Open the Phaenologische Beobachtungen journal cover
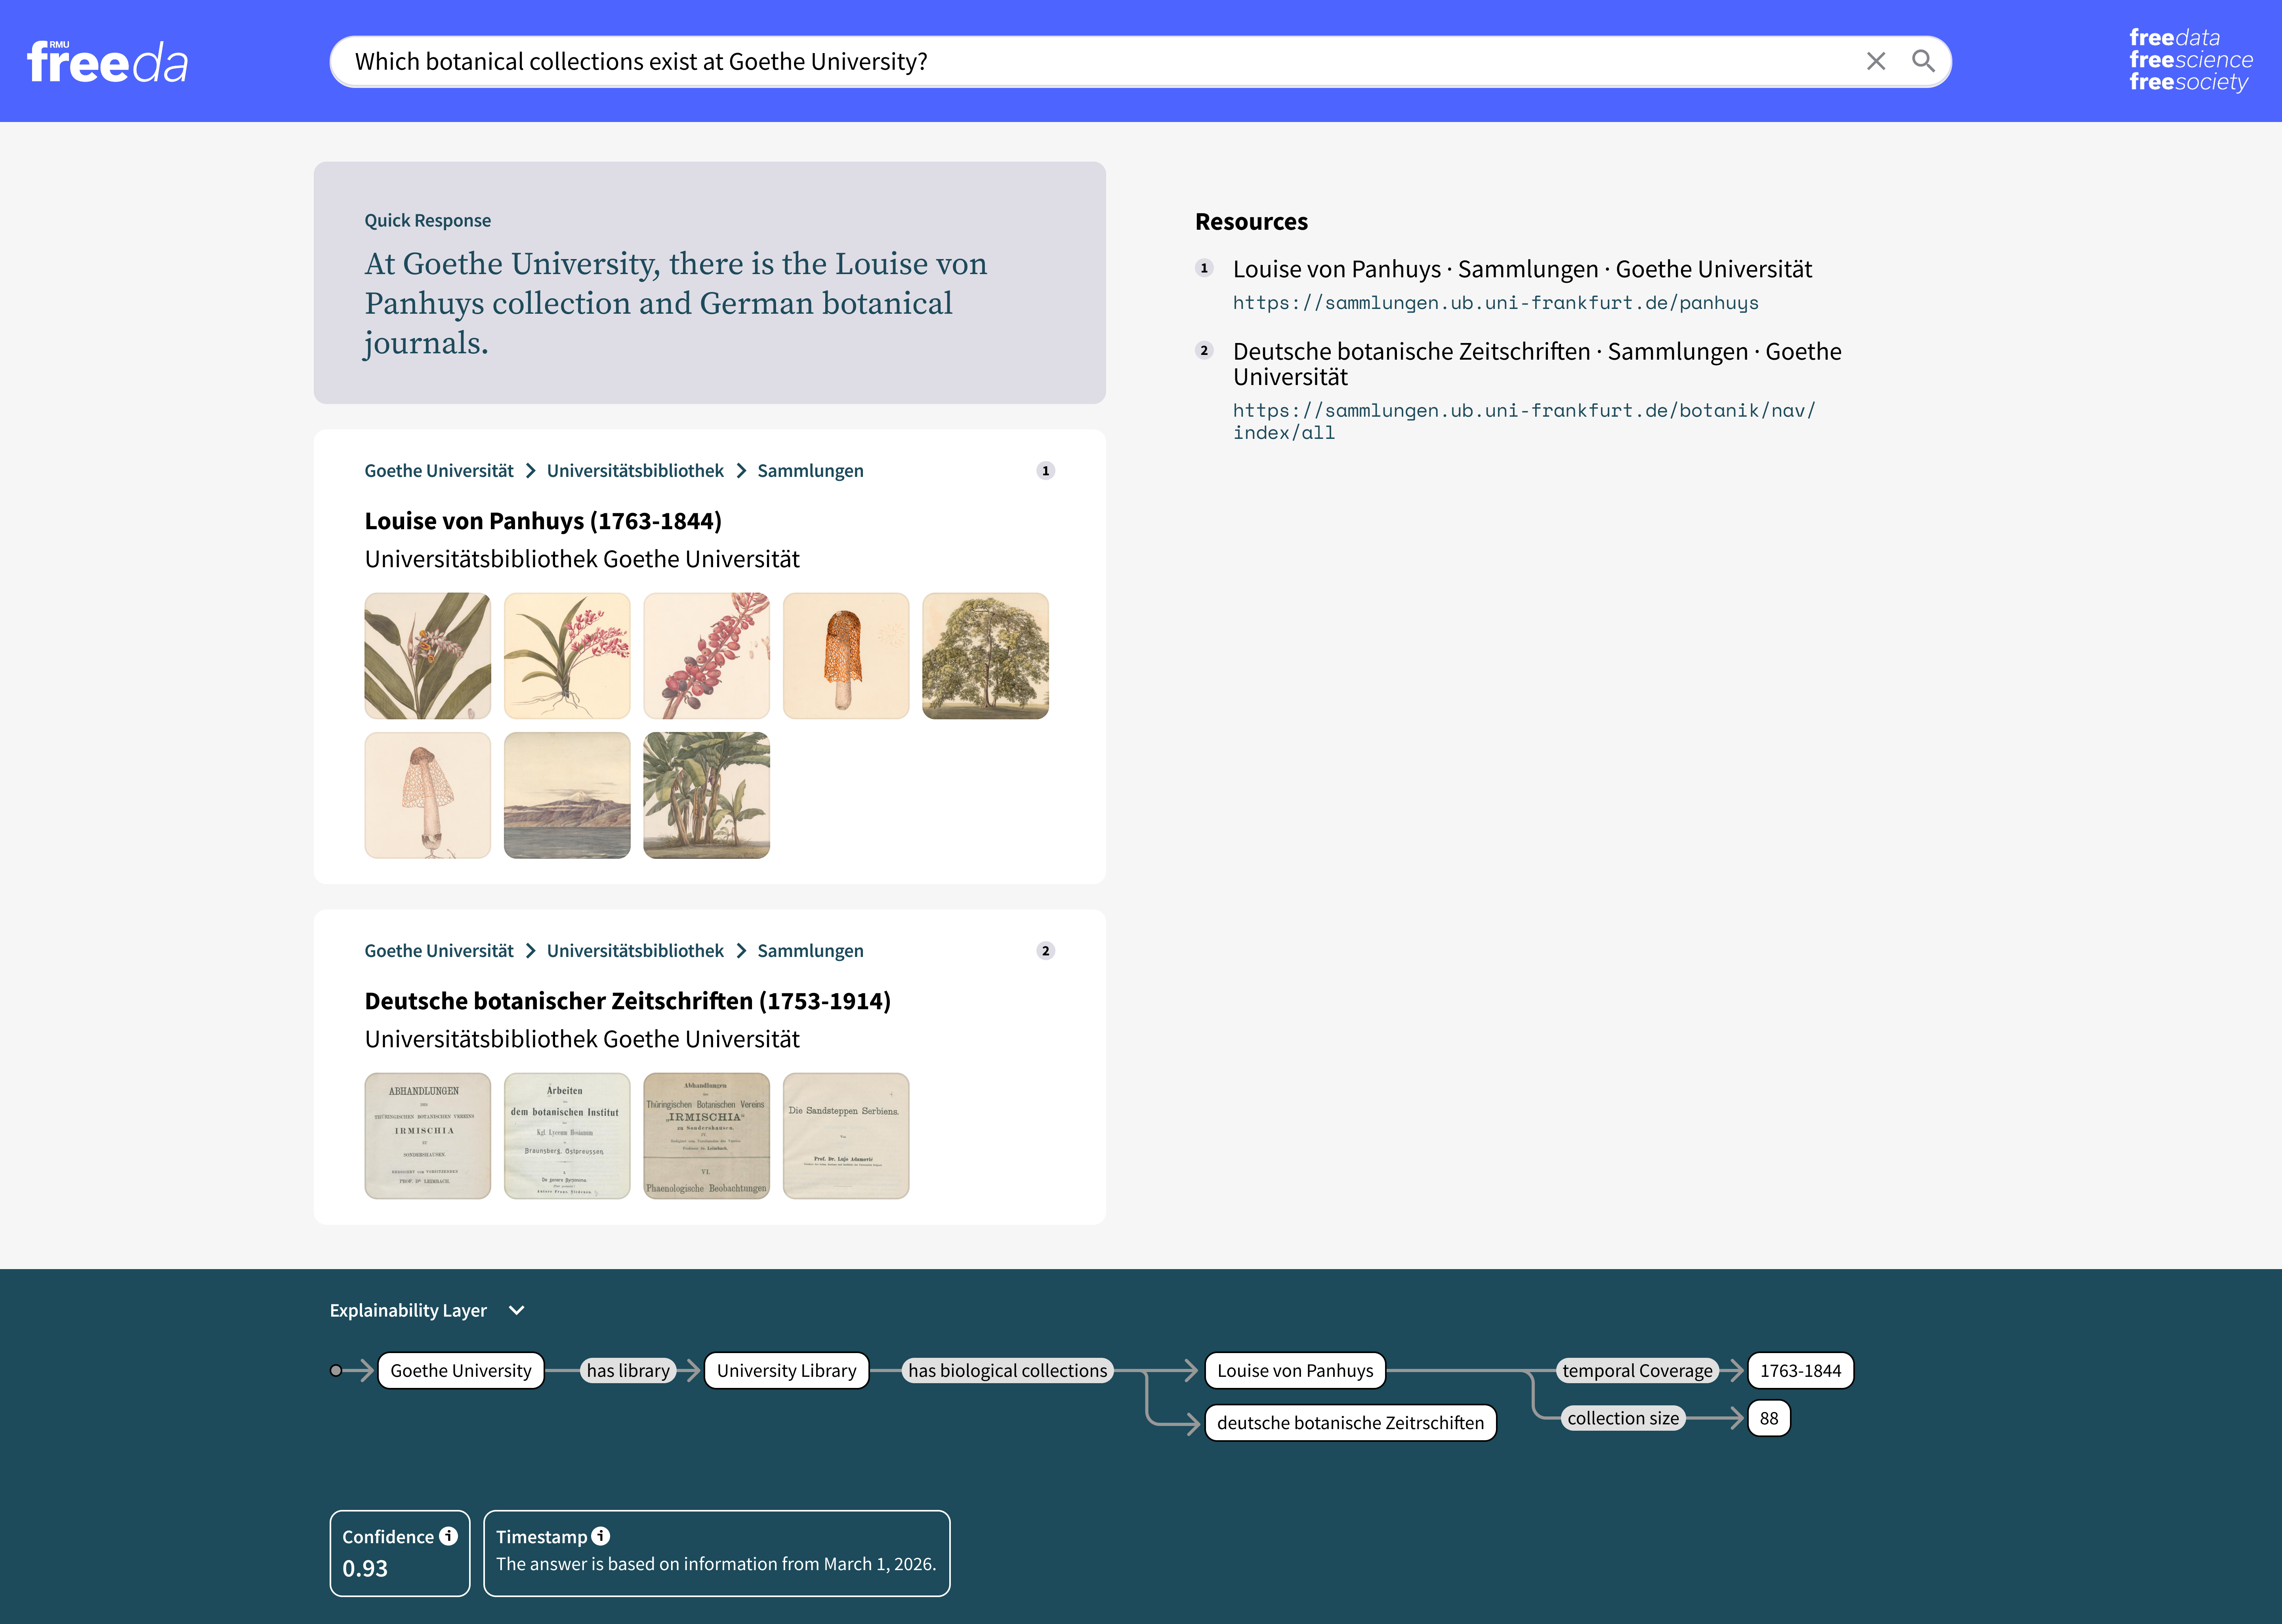2282x1624 pixels. pyautogui.click(x=707, y=1136)
